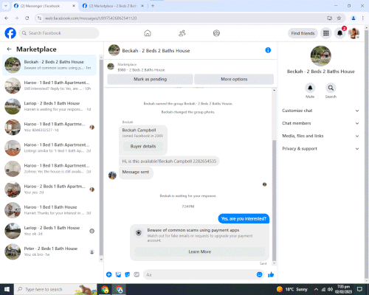Screen dimensions: 369x295
Task: Click the back arrow beside Marketplace
Action: pyautogui.click(x=9, y=49)
